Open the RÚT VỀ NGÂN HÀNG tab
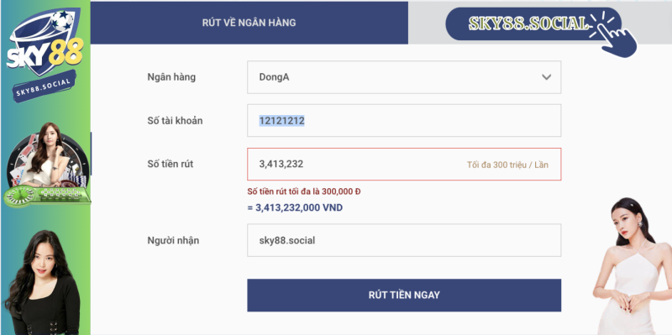The width and height of the screenshot is (672, 335). 249,23
